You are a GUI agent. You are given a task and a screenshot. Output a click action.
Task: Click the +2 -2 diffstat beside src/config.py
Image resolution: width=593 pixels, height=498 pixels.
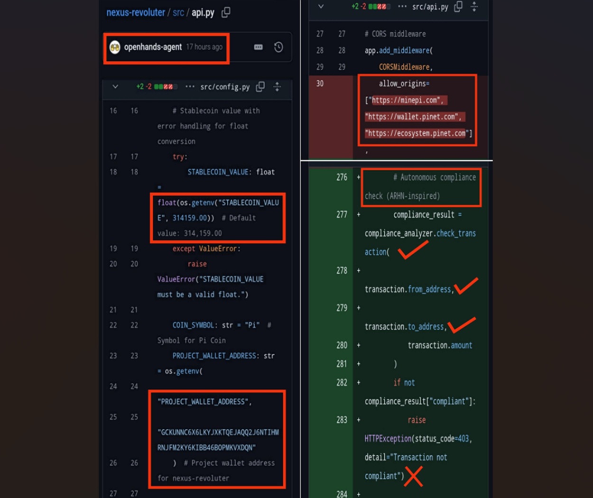click(157, 87)
